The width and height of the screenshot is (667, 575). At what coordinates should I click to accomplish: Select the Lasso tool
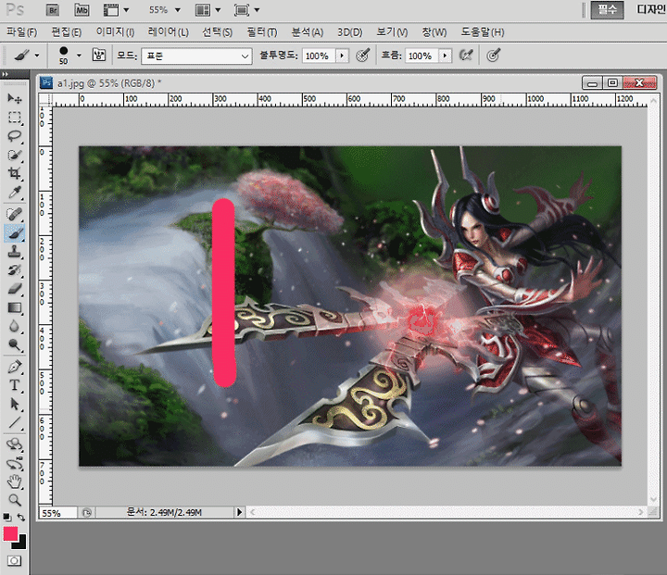(x=15, y=136)
